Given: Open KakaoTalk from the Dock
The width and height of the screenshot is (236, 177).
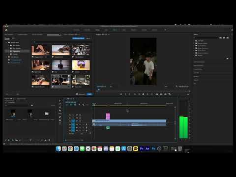Looking at the screenshot, I should click(136, 148).
